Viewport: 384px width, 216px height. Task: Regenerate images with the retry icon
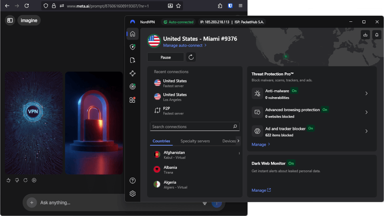tap(25, 180)
